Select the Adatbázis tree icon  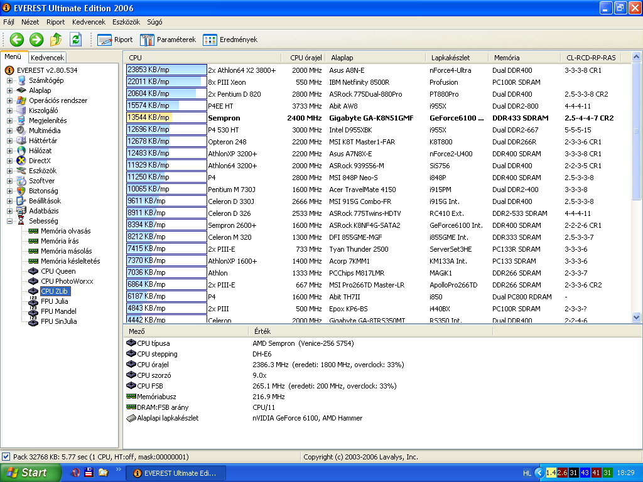coord(21,211)
